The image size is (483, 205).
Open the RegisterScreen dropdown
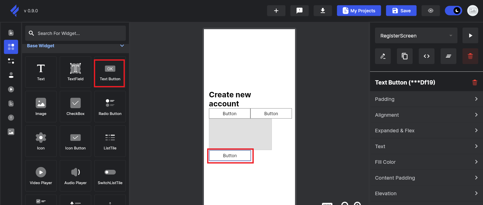(416, 35)
